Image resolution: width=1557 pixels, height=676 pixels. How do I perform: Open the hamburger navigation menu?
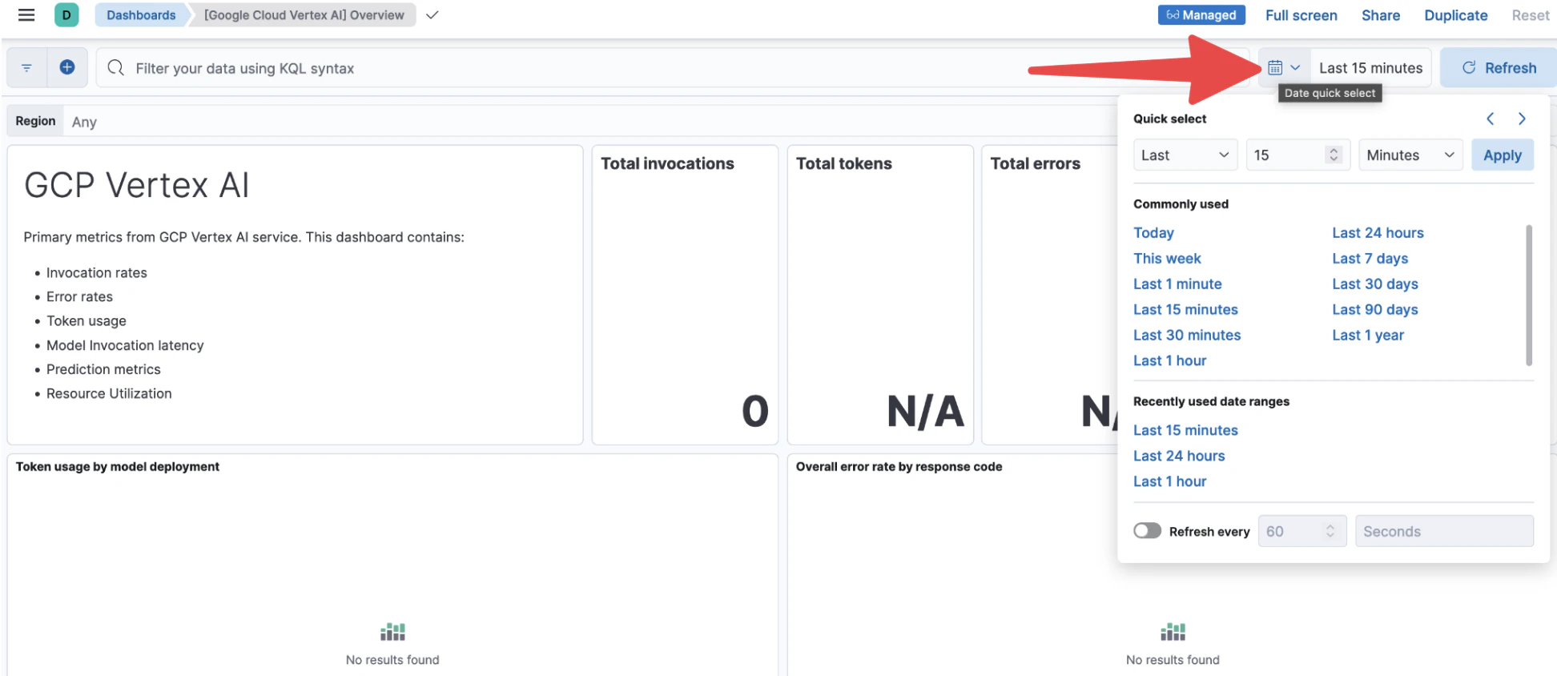point(26,15)
